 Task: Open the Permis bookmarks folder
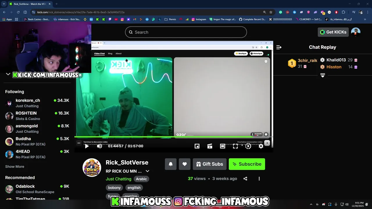coord(170,19)
